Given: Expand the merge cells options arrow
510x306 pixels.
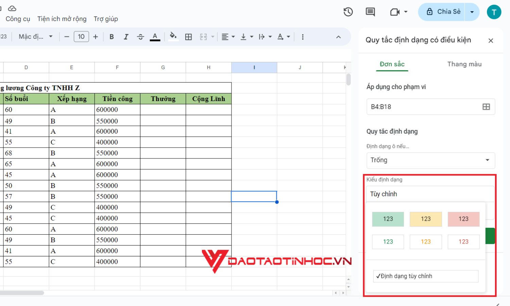Looking at the screenshot, I should click(x=213, y=37).
